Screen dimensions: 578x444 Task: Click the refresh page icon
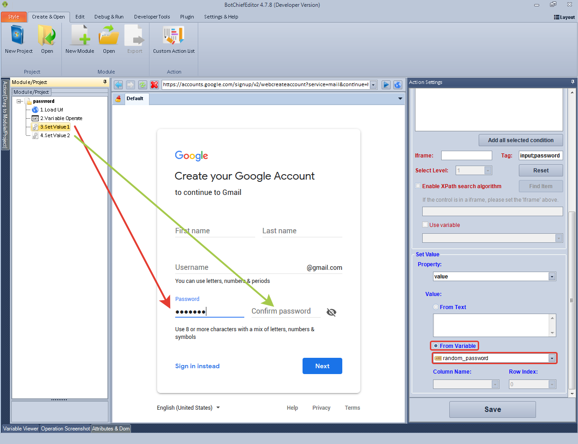143,85
